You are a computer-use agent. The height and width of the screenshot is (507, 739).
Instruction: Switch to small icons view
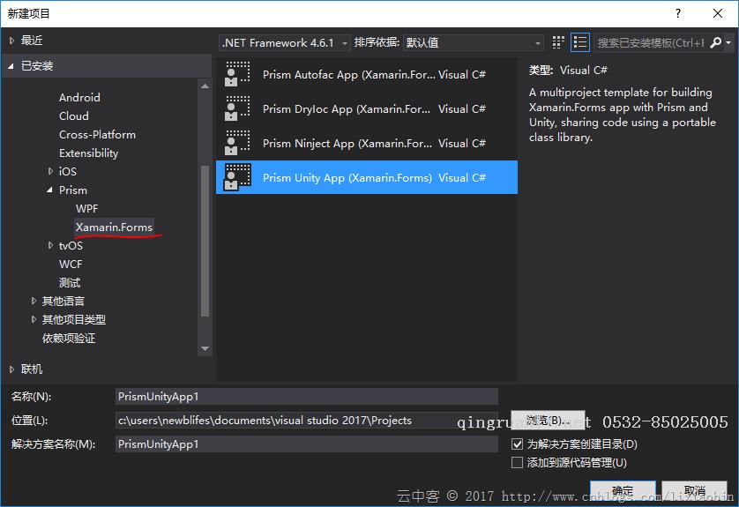558,42
